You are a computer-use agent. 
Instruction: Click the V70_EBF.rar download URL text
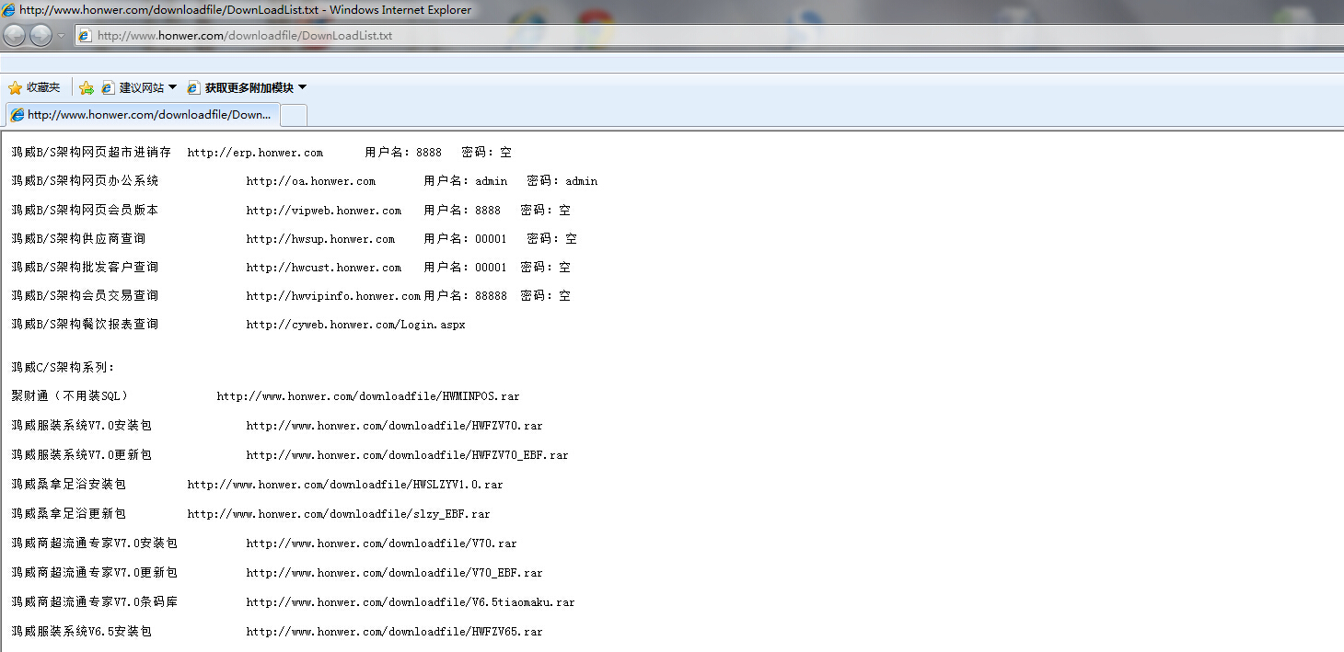click(x=394, y=573)
